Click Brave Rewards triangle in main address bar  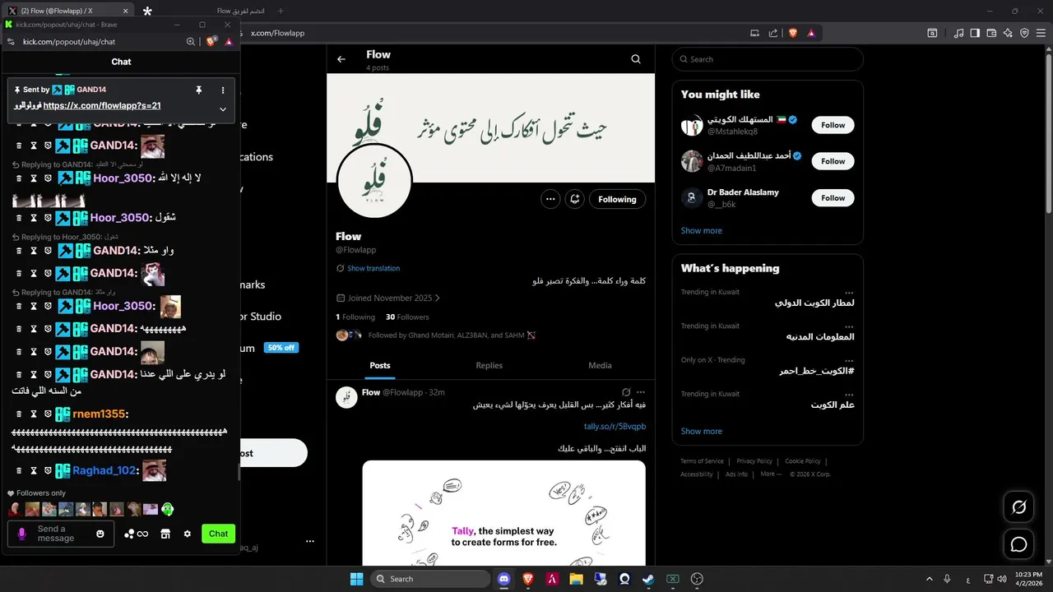coord(811,33)
